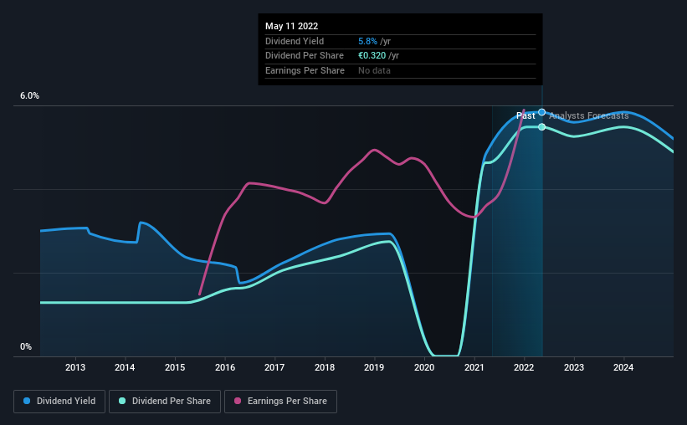
Task: Click the 2014 x-axis label
Action: coord(125,367)
